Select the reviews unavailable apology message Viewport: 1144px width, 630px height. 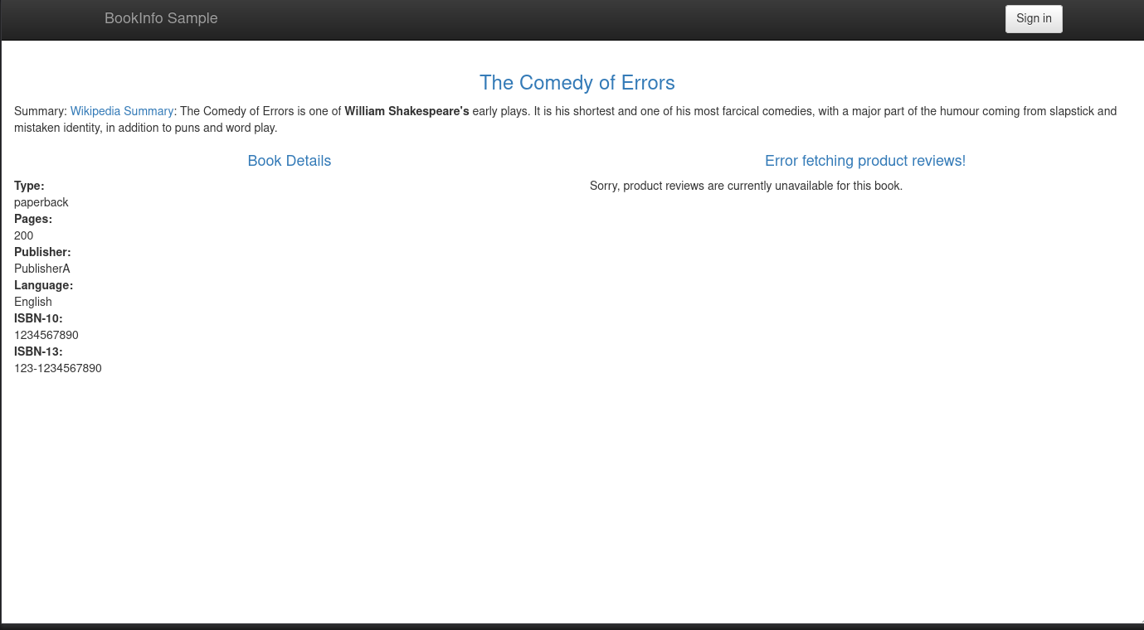(x=746, y=186)
